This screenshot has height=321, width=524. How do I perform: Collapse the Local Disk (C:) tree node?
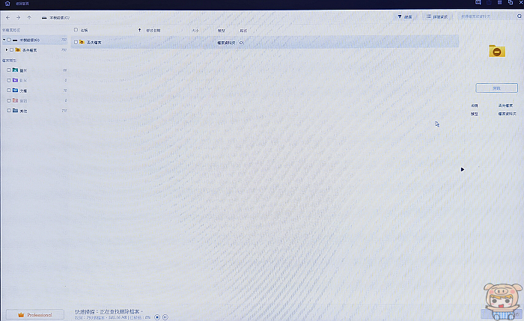tap(4, 40)
